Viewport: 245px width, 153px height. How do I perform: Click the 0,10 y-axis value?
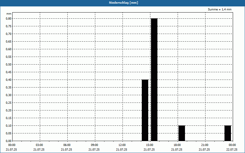[x=9, y=126]
